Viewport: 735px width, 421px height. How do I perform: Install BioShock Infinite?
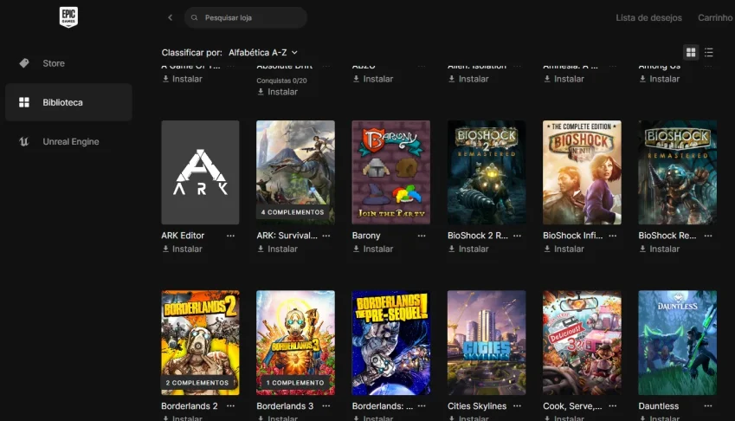click(564, 249)
